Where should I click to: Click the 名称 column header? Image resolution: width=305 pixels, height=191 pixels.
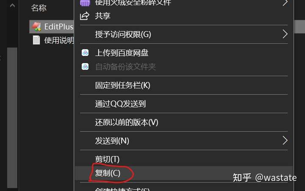39,8
